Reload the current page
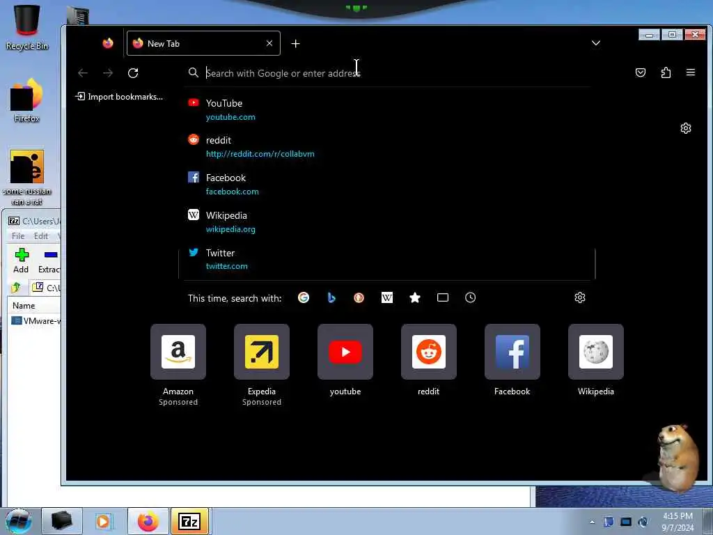The height and width of the screenshot is (535, 713). pos(133,72)
